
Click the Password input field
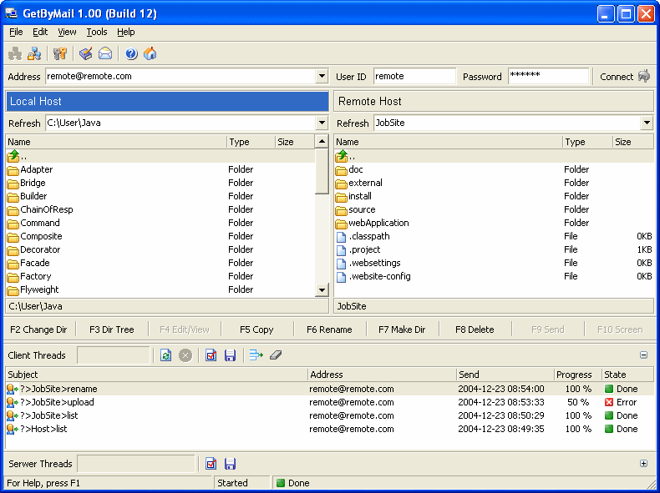[x=548, y=76]
